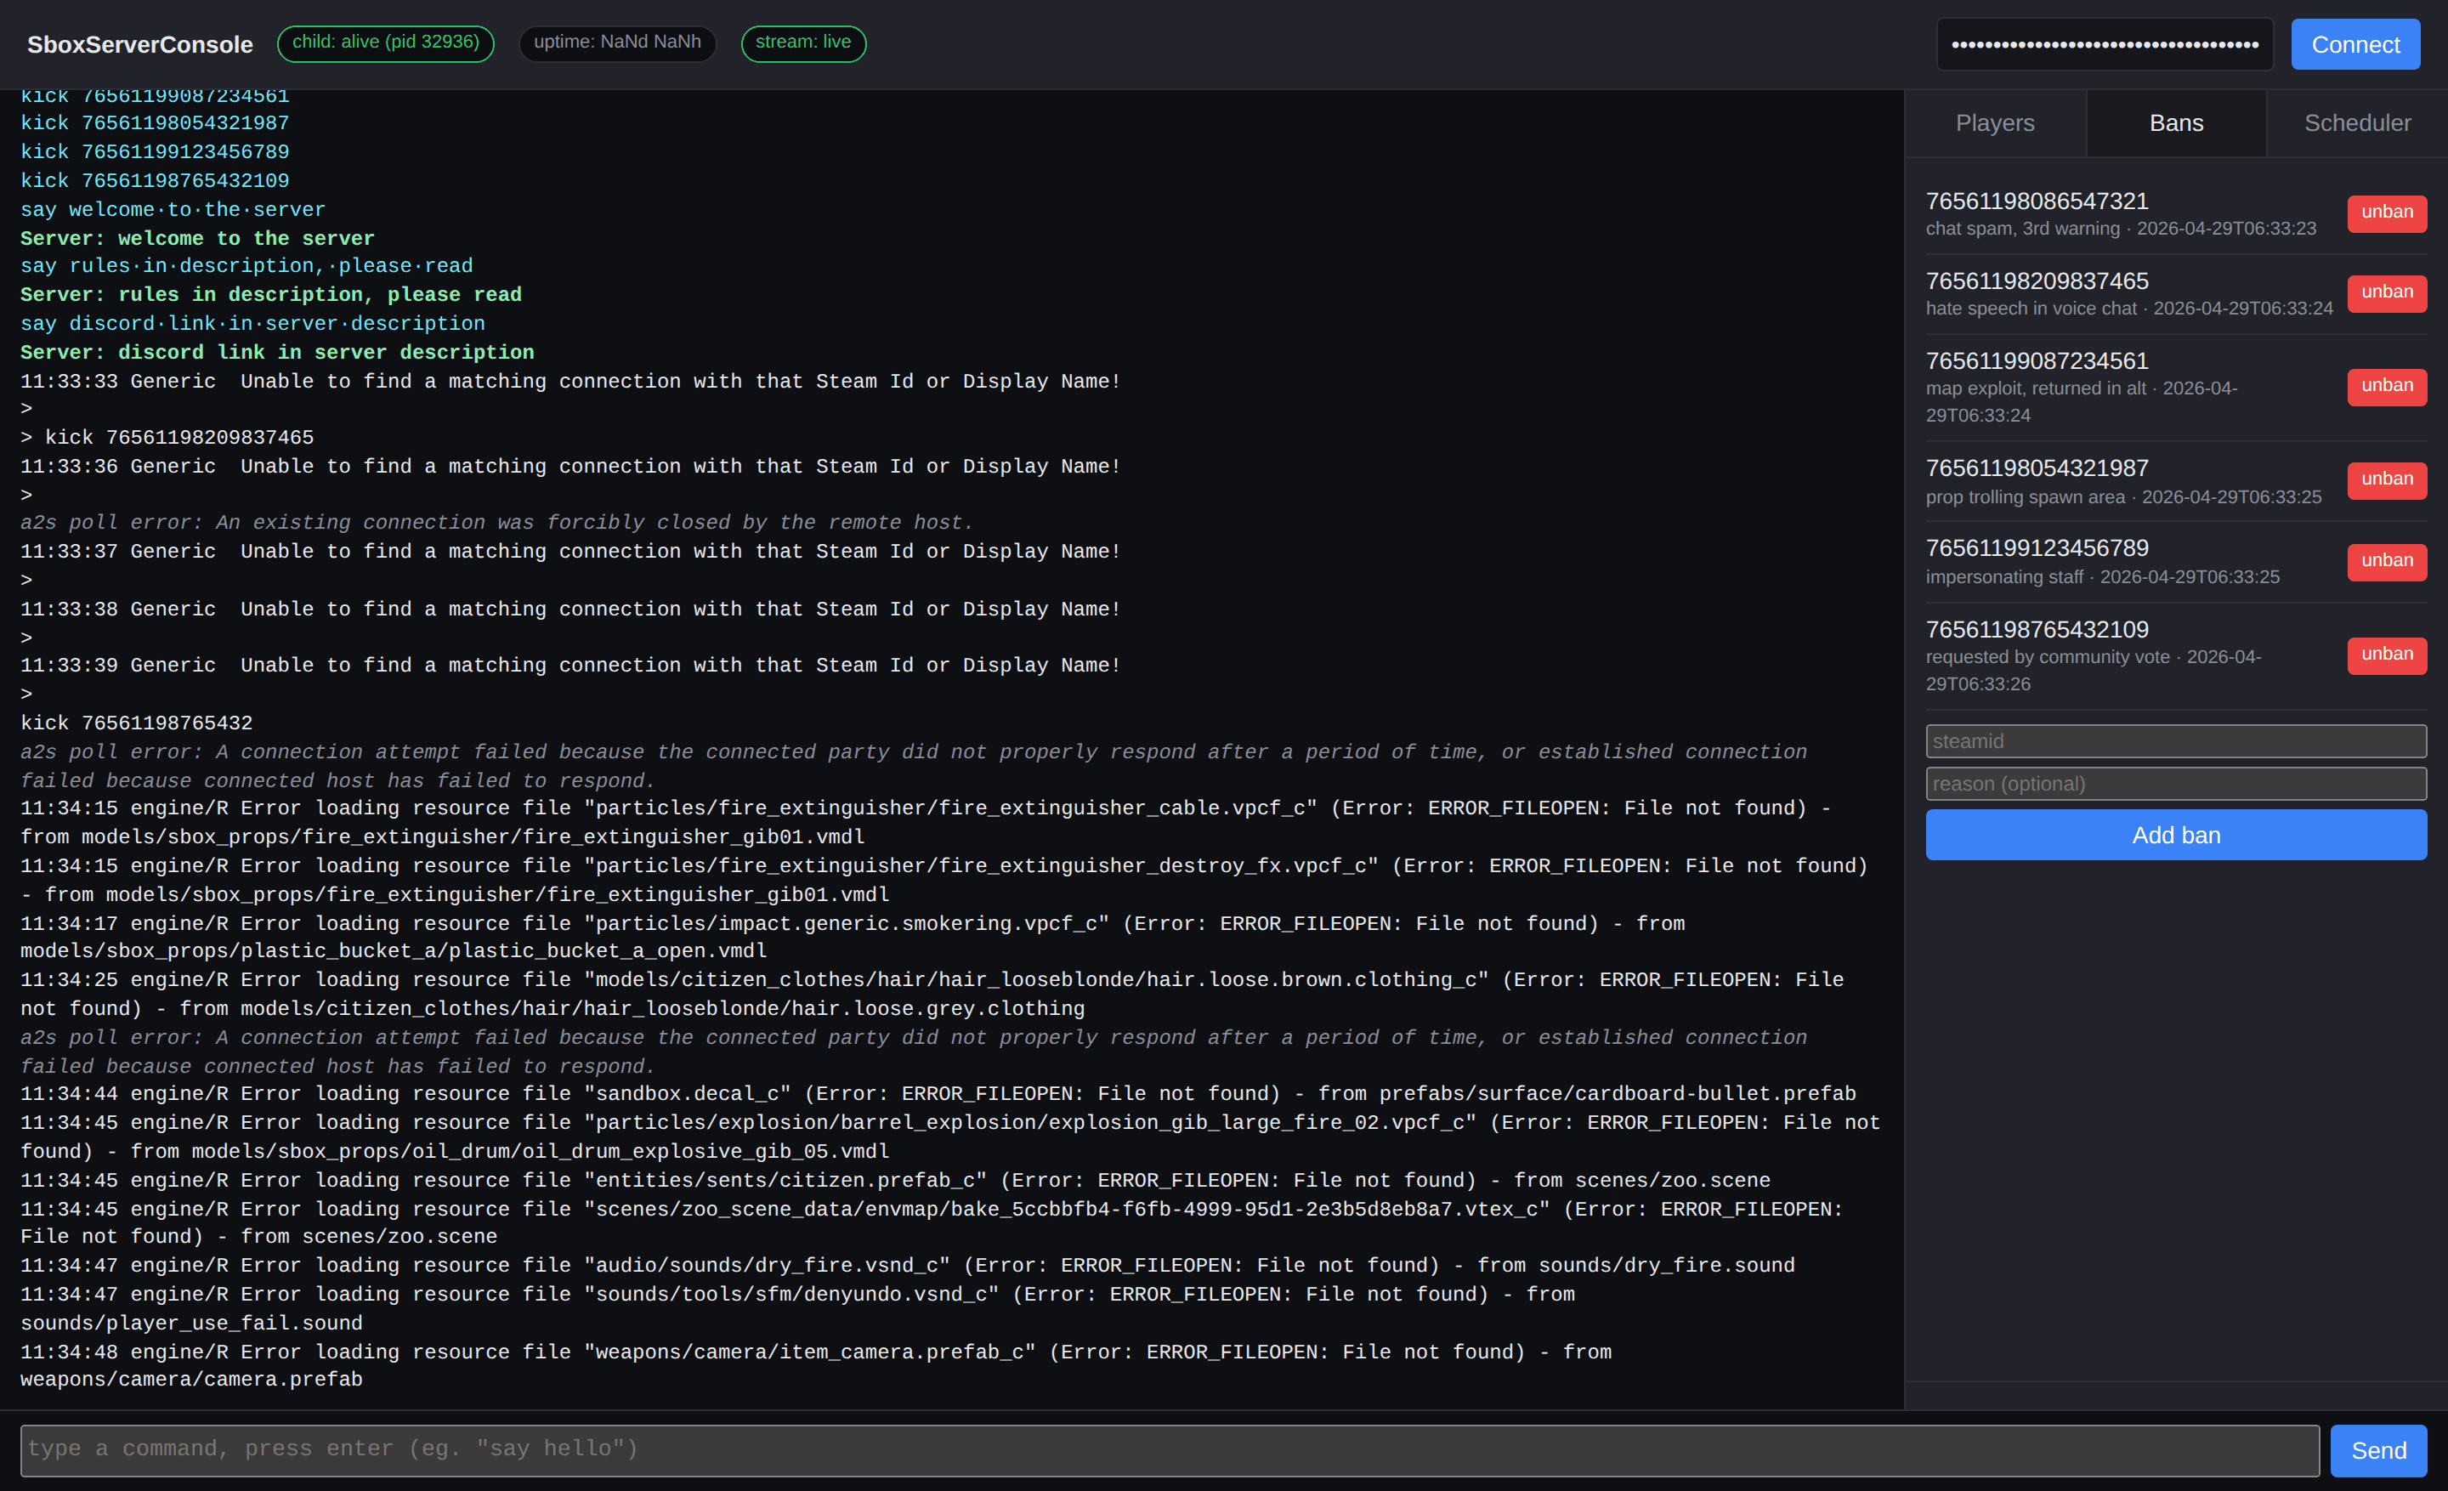This screenshot has height=1491, width=2448.
Task: Click 'a2s poll error: An existing connection' line
Action: pos(496,523)
